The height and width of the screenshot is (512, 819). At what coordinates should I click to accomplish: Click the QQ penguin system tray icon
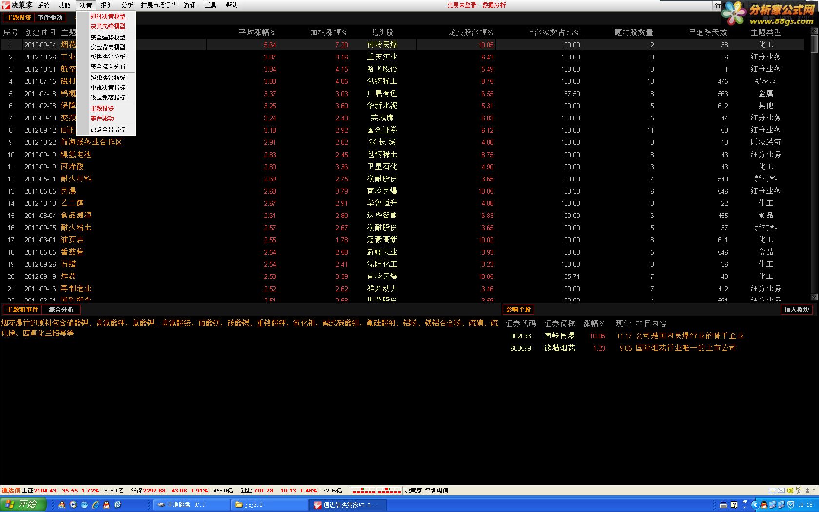(x=764, y=505)
